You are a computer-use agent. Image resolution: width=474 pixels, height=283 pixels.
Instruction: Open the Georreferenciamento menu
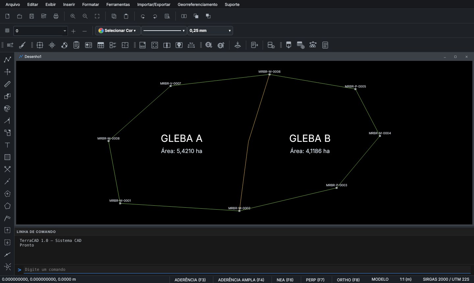coord(197,5)
